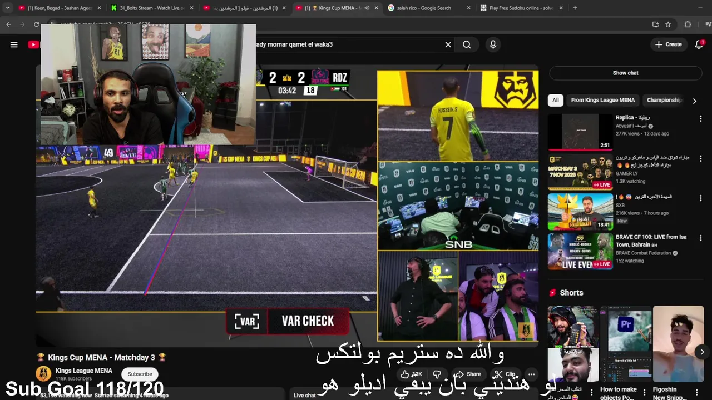
Task: Click the Abyusif channel name
Action: tap(631, 126)
